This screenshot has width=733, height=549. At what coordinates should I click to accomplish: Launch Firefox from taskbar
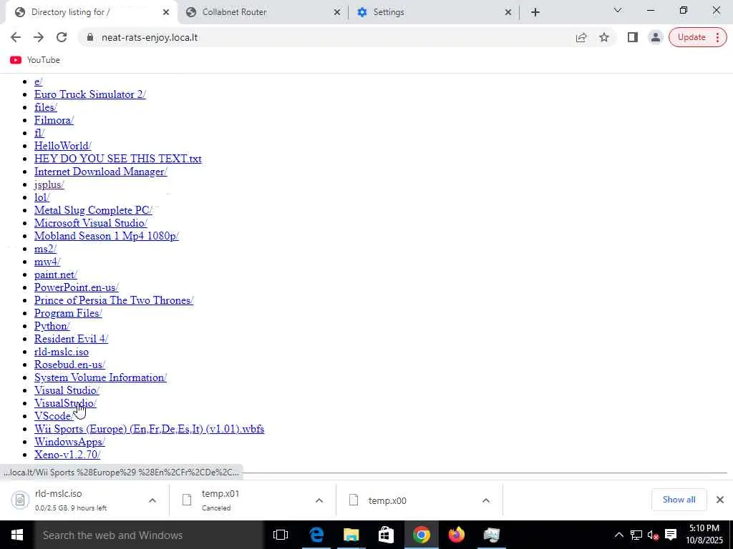[x=456, y=535]
